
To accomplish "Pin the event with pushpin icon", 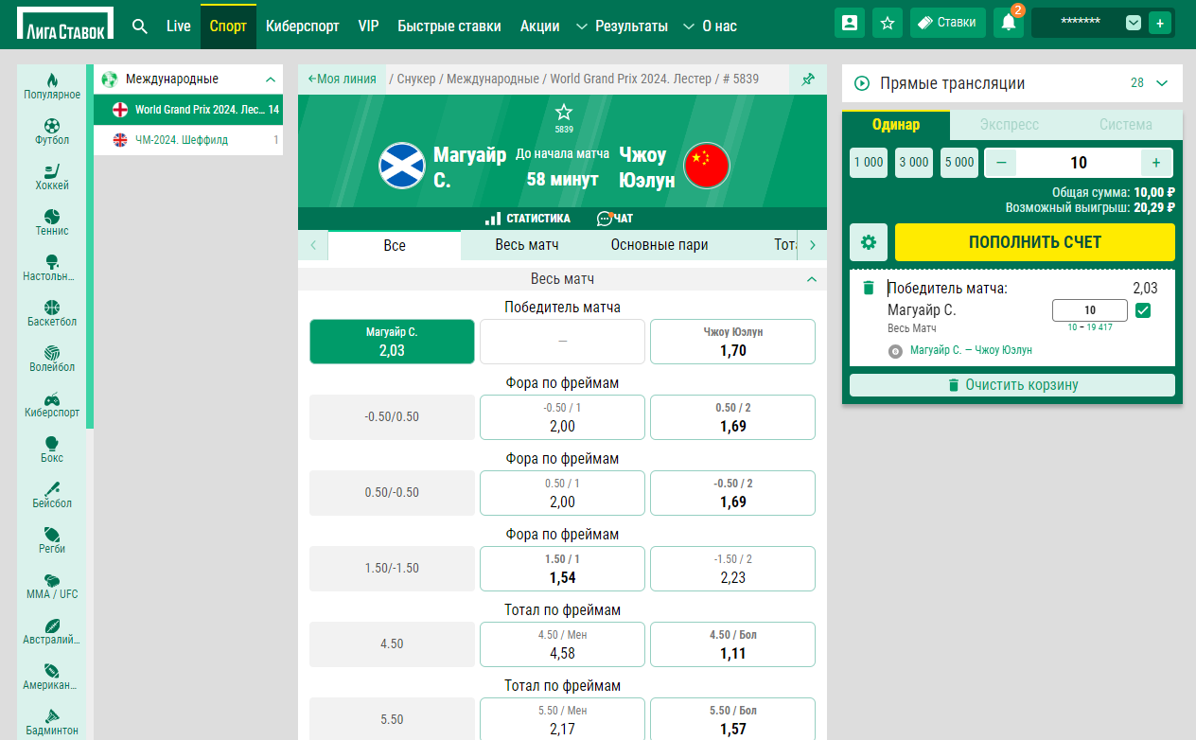I will point(807,79).
